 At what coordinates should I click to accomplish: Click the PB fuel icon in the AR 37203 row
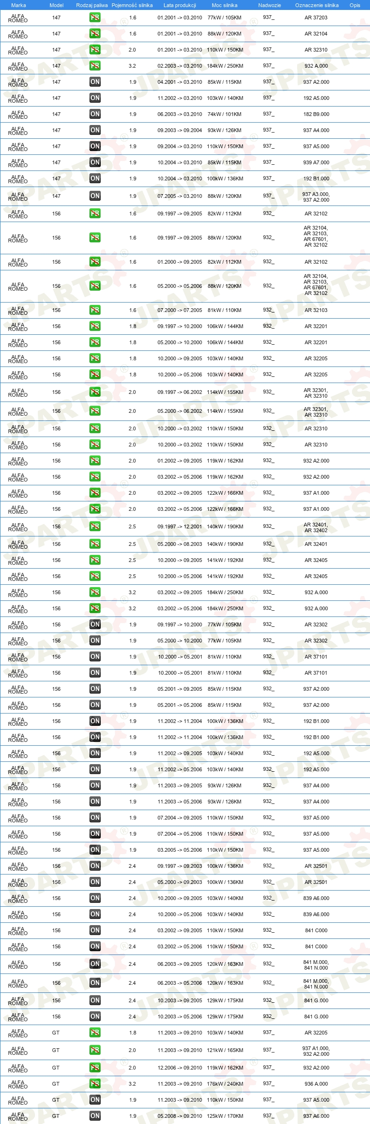pos(95,18)
